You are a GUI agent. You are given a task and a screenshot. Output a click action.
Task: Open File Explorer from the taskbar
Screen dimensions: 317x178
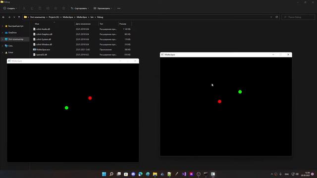[155, 174]
